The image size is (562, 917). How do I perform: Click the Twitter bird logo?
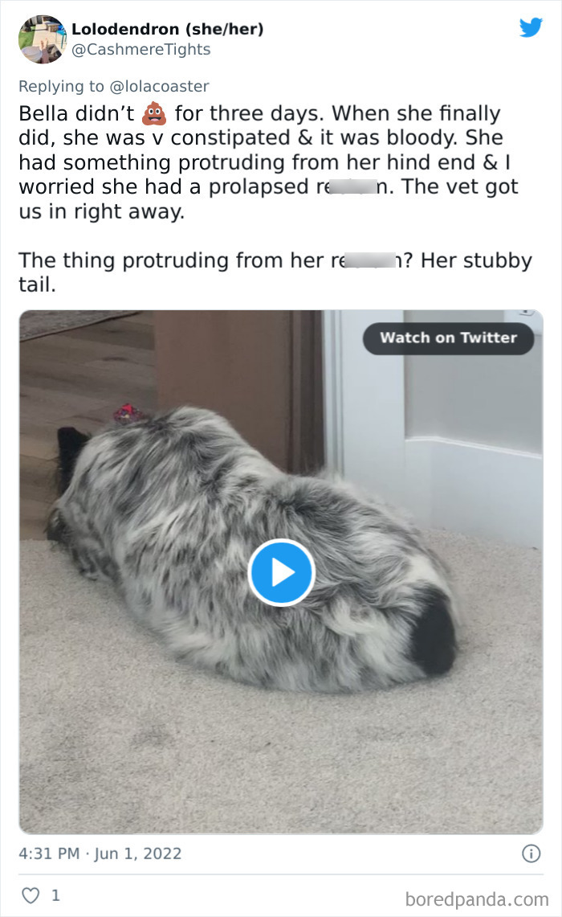tap(531, 27)
